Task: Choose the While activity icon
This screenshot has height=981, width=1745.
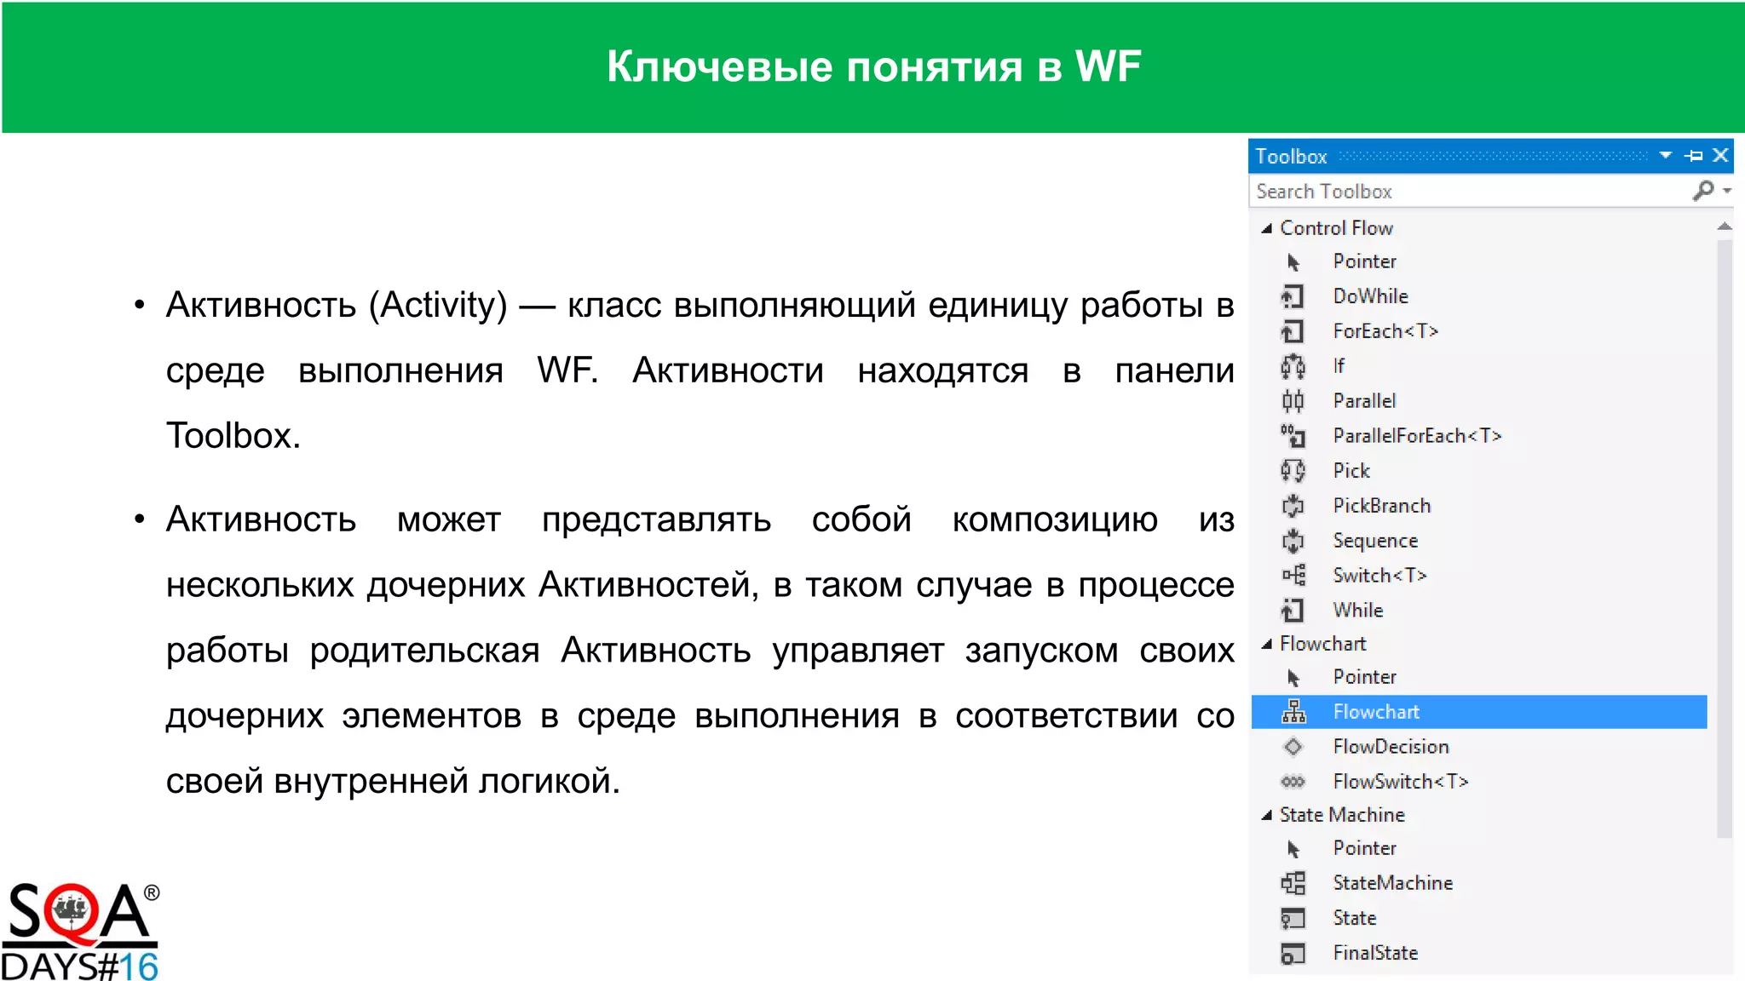Action: click(1293, 611)
